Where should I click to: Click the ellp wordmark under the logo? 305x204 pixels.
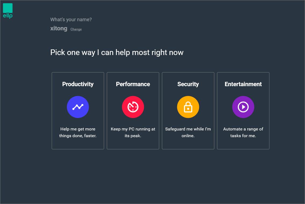(x=8, y=16)
